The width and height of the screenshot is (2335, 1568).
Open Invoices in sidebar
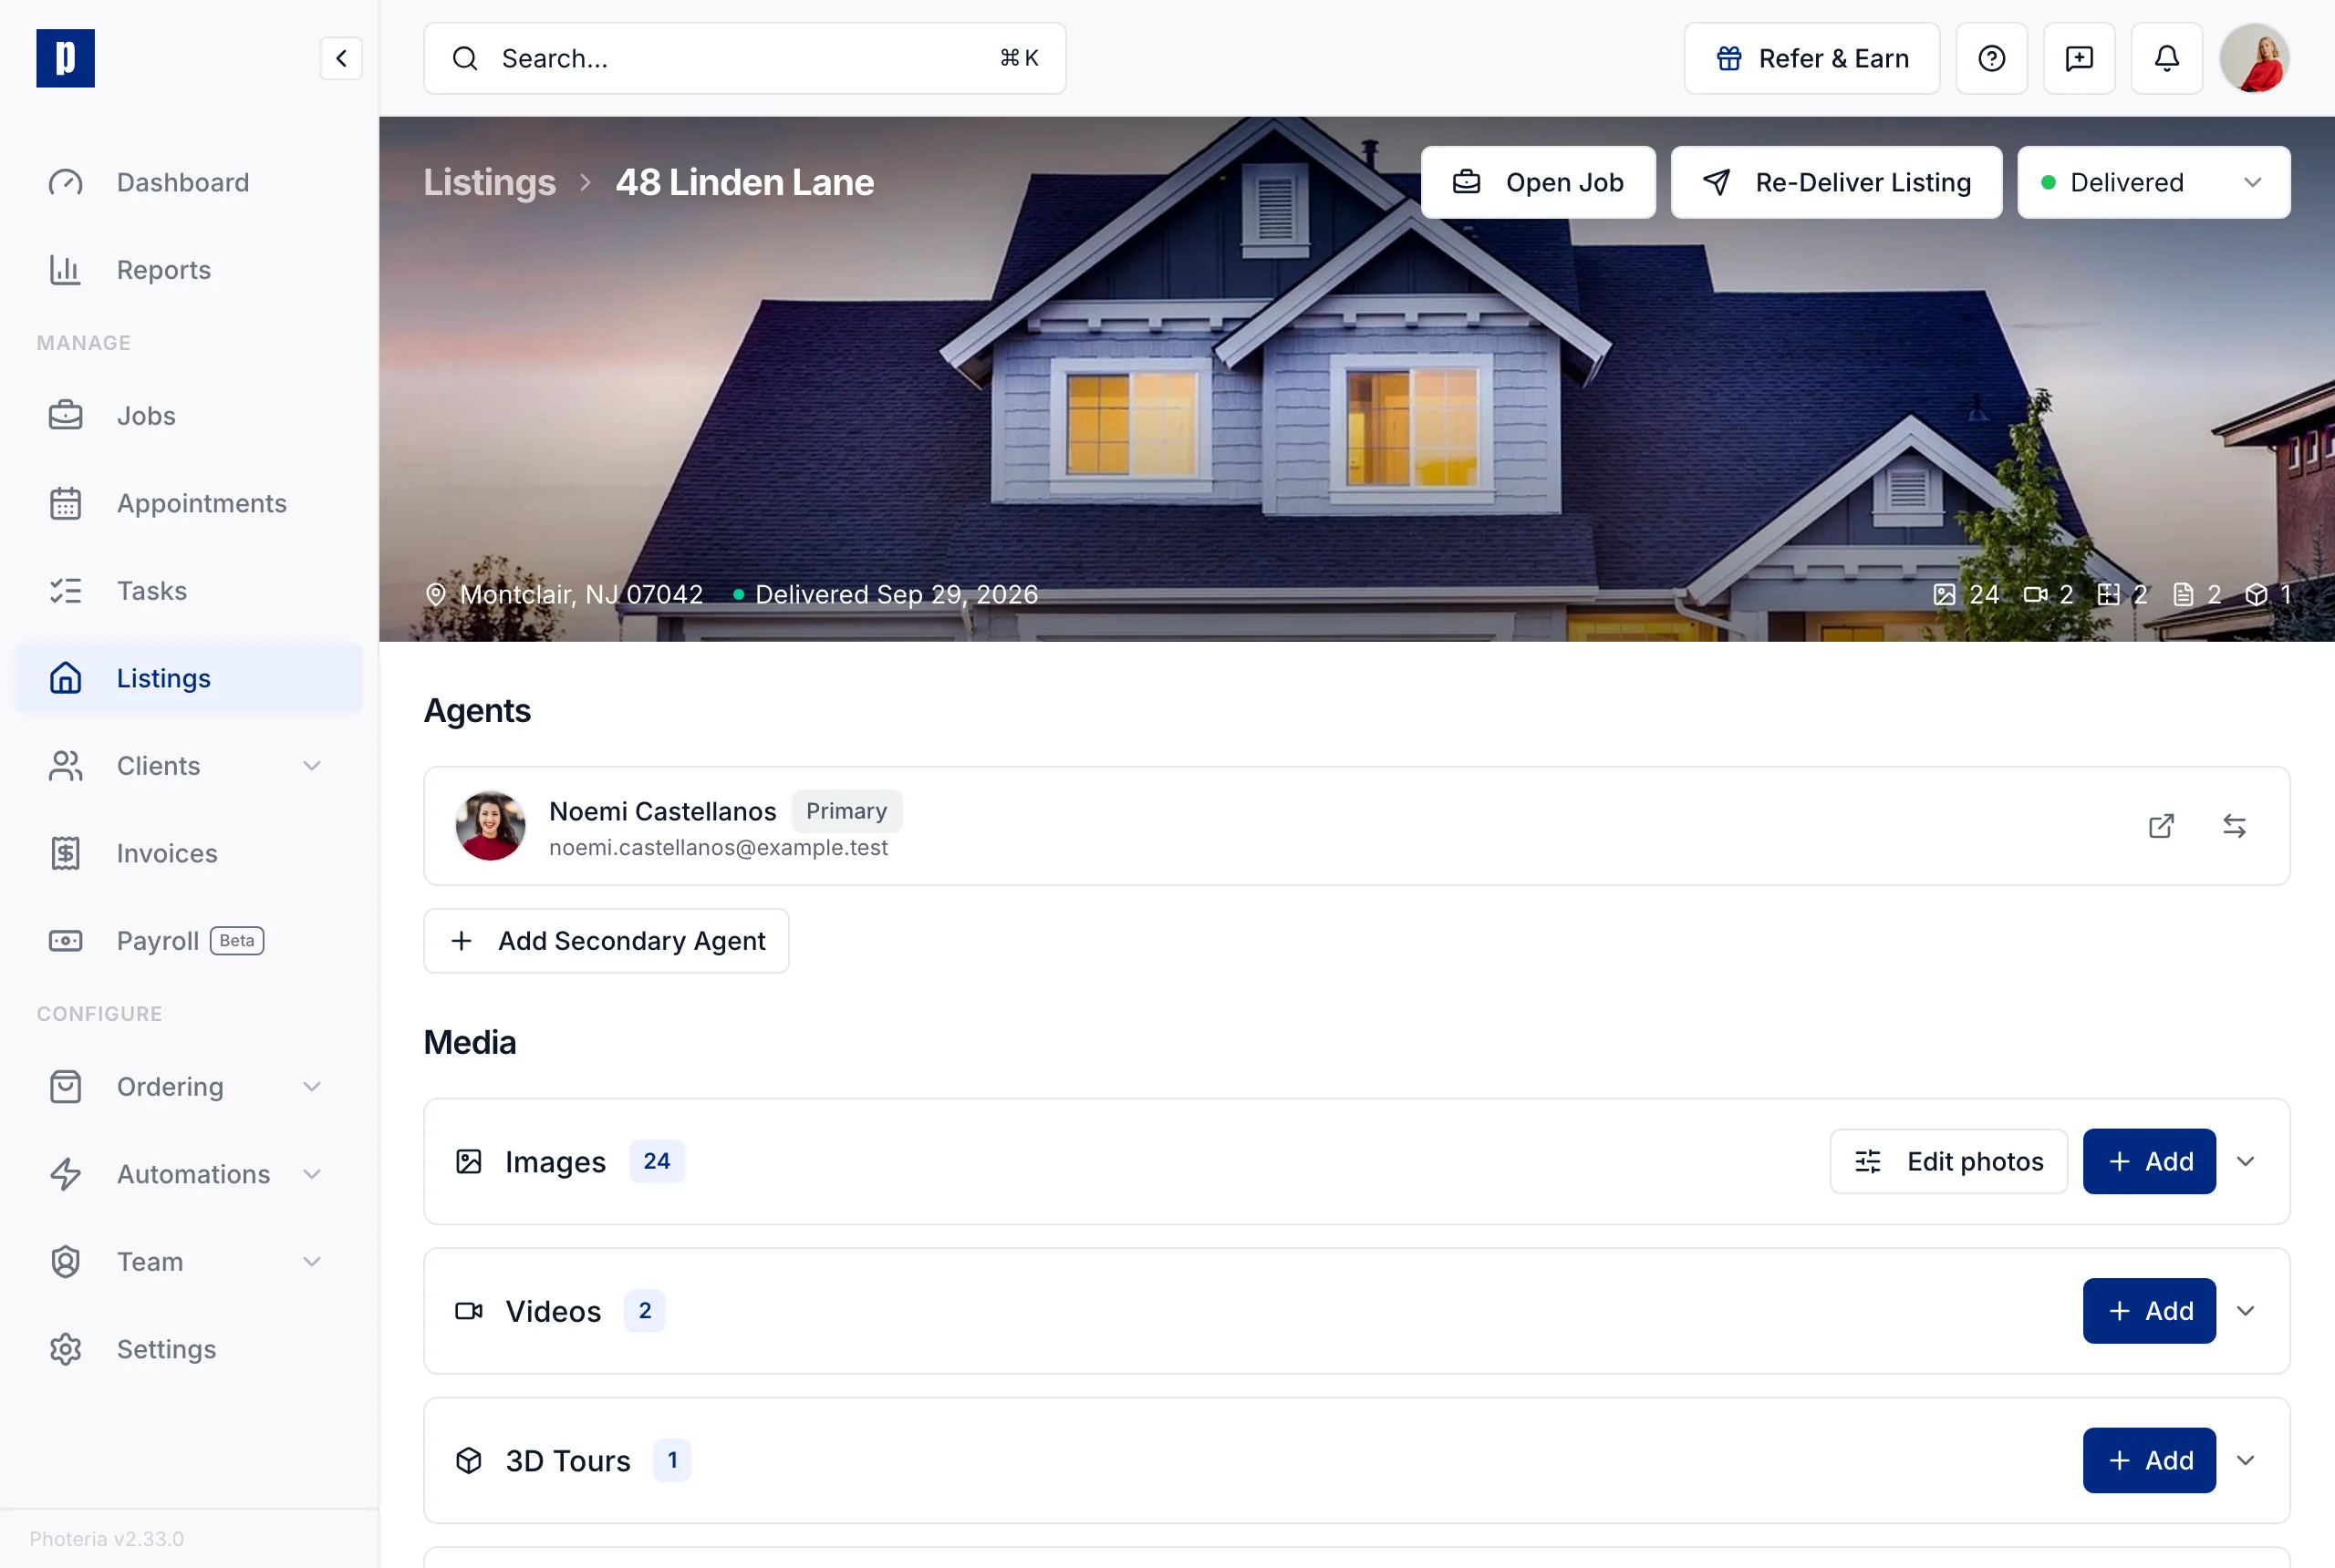[x=189, y=853]
